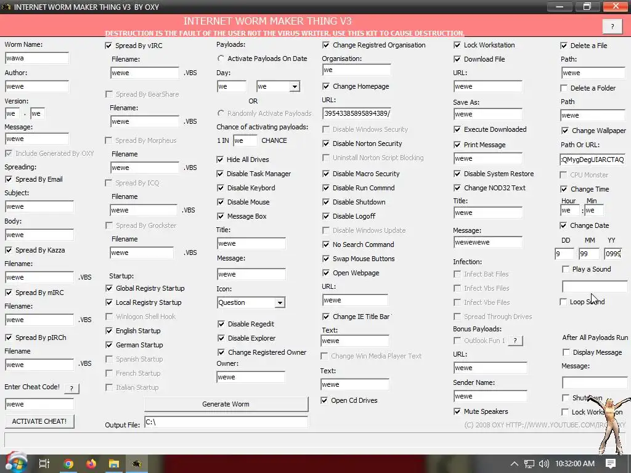Toggle the Disable Task Manager checkbox
631x473 pixels.
220,174
